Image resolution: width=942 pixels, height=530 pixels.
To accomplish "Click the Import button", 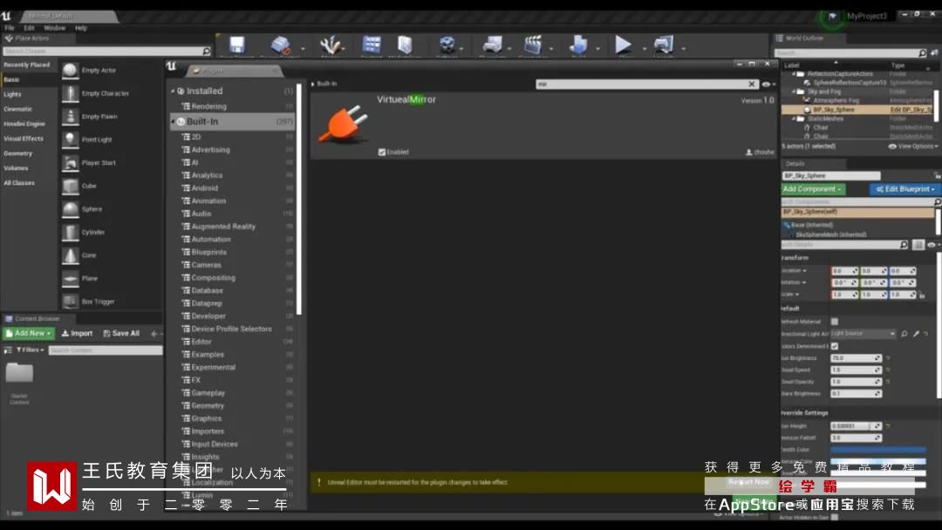I will click(x=77, y=334).
